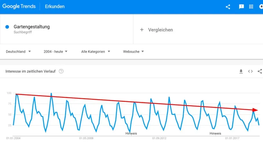Image resolution: width=263 pixels, height=146 pixels.
Task: Click the share icon in the blue header
Action: coord(228,7)
